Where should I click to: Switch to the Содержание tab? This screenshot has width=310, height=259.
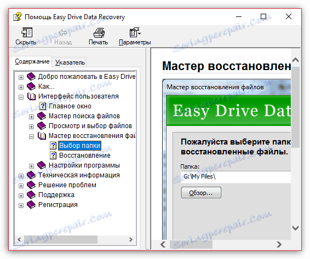(32, 61)
